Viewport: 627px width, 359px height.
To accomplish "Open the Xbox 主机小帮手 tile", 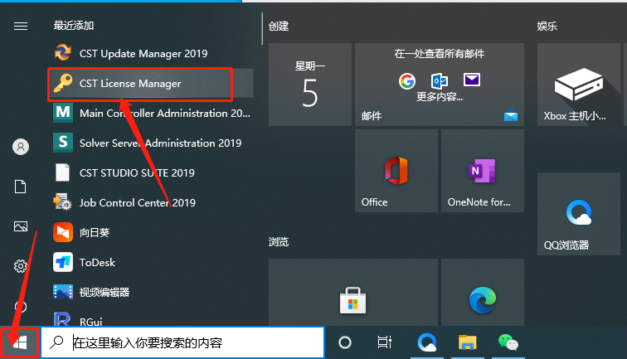I will coord(579,85).
